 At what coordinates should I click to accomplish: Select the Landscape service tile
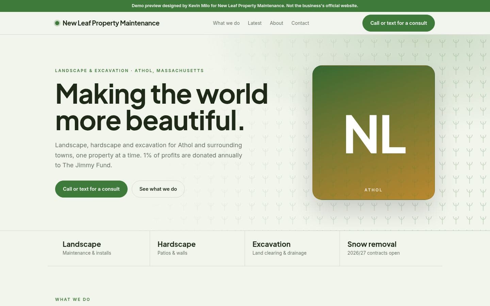coord(102,248)
